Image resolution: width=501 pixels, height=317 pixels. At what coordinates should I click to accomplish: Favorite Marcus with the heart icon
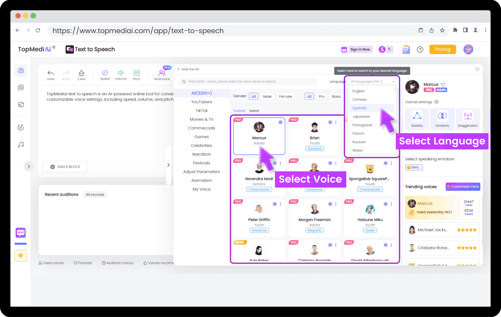(x=443, y=84)
